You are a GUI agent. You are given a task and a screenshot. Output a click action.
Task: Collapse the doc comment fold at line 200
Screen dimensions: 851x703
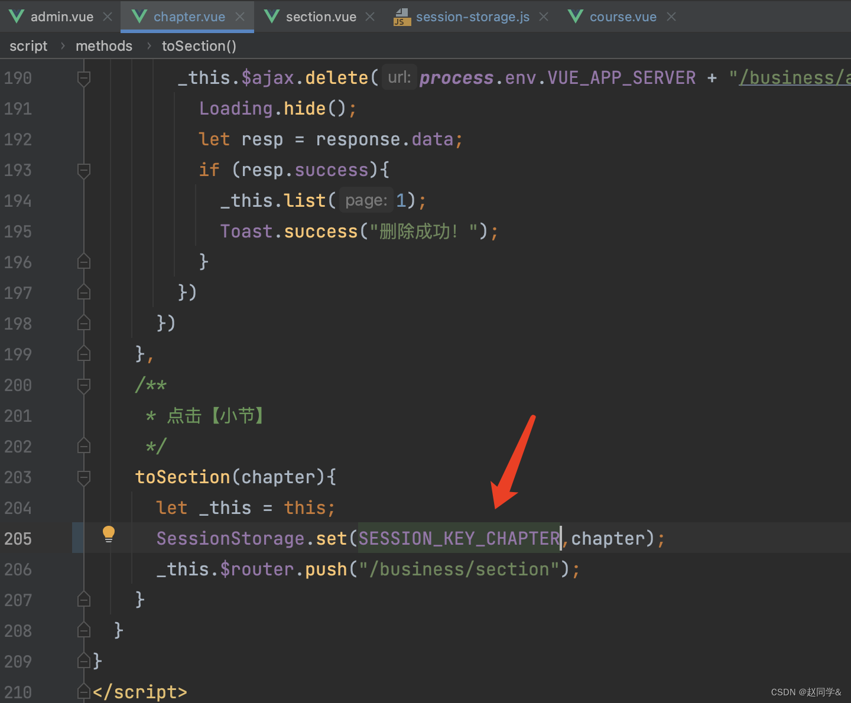84,385
